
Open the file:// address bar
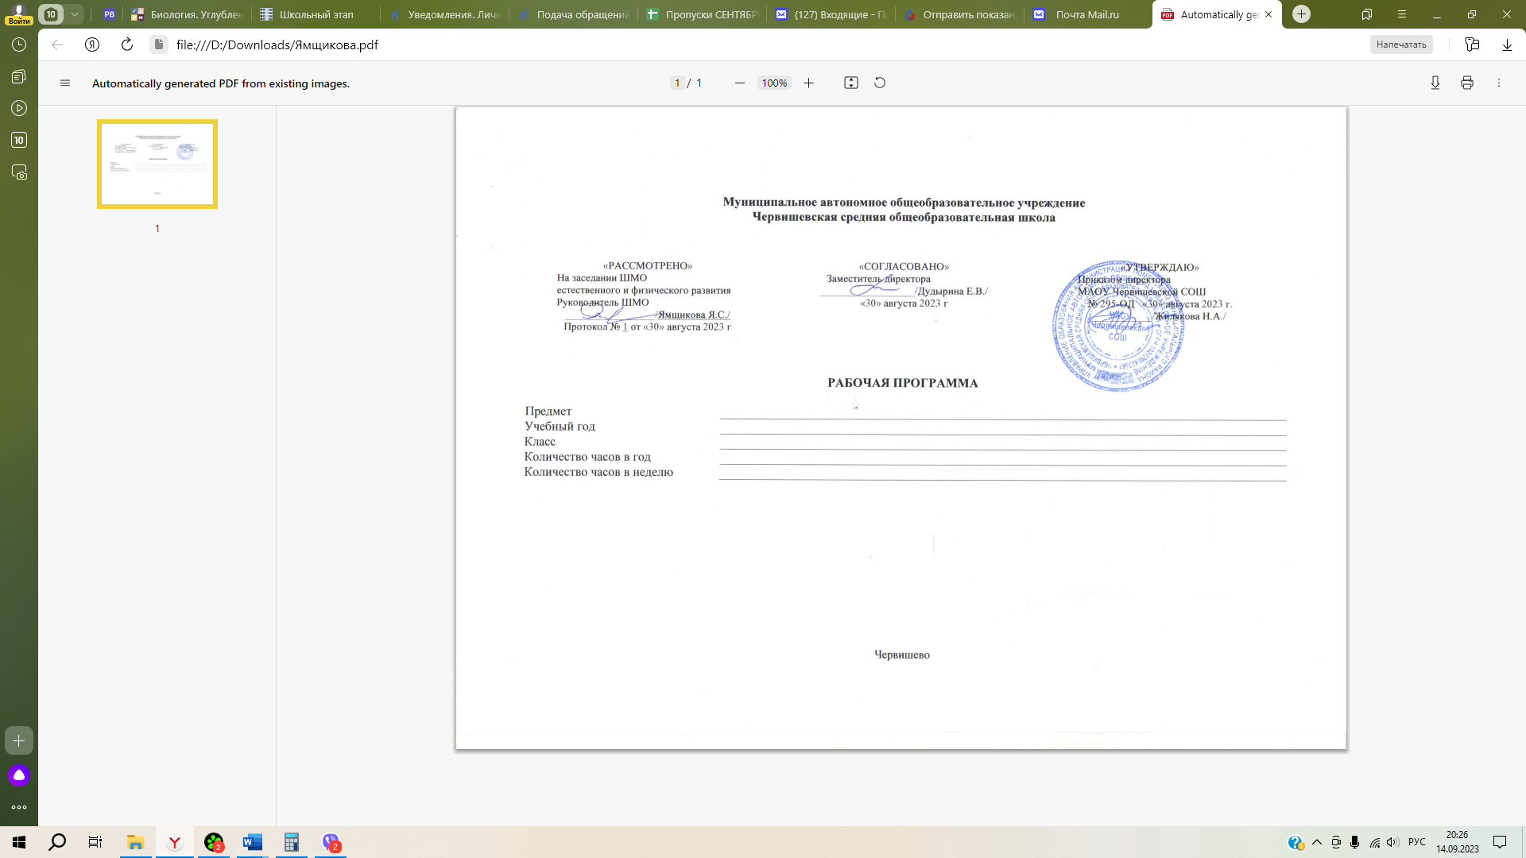click(277, 44)
